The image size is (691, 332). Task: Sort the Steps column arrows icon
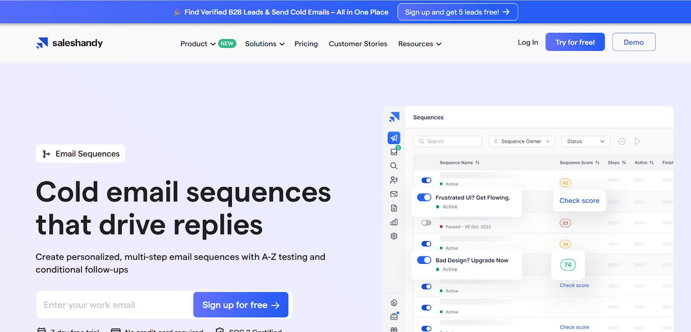(624, 163)
